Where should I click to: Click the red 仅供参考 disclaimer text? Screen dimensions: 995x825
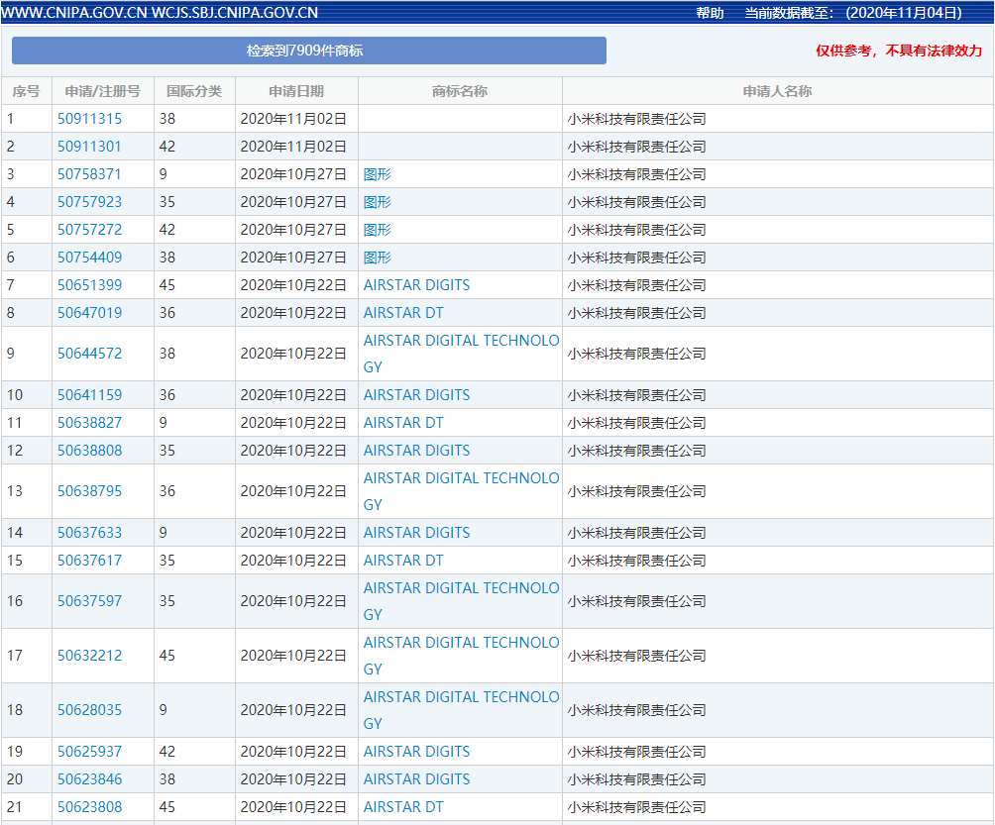pos(899,51)
